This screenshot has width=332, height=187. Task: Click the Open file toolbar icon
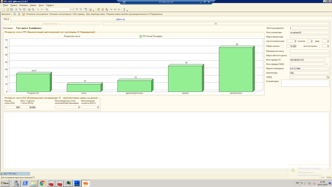pos(7,10)
